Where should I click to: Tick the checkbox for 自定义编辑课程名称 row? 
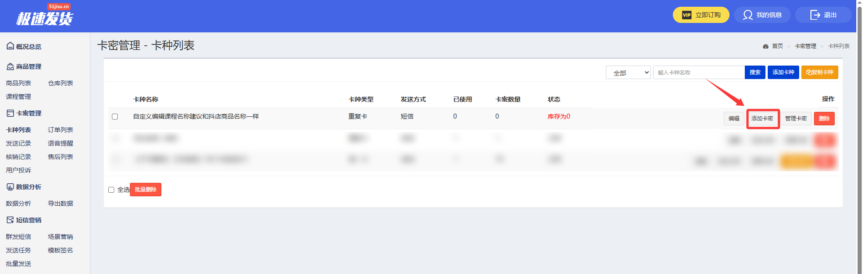[x=115, y=117]
